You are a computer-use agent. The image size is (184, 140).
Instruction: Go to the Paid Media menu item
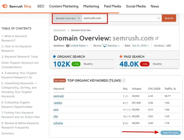coord(112,6)
